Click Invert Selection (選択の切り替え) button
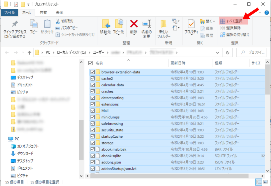The image size is (271, 186). pyautogui.click(x=235, y=35)
